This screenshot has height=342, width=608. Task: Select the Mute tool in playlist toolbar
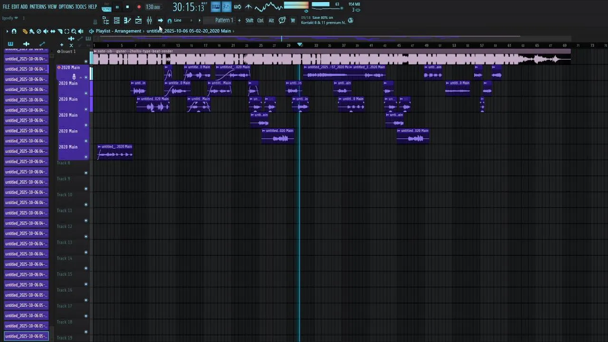pyautogui.click(x=46, y=31)
